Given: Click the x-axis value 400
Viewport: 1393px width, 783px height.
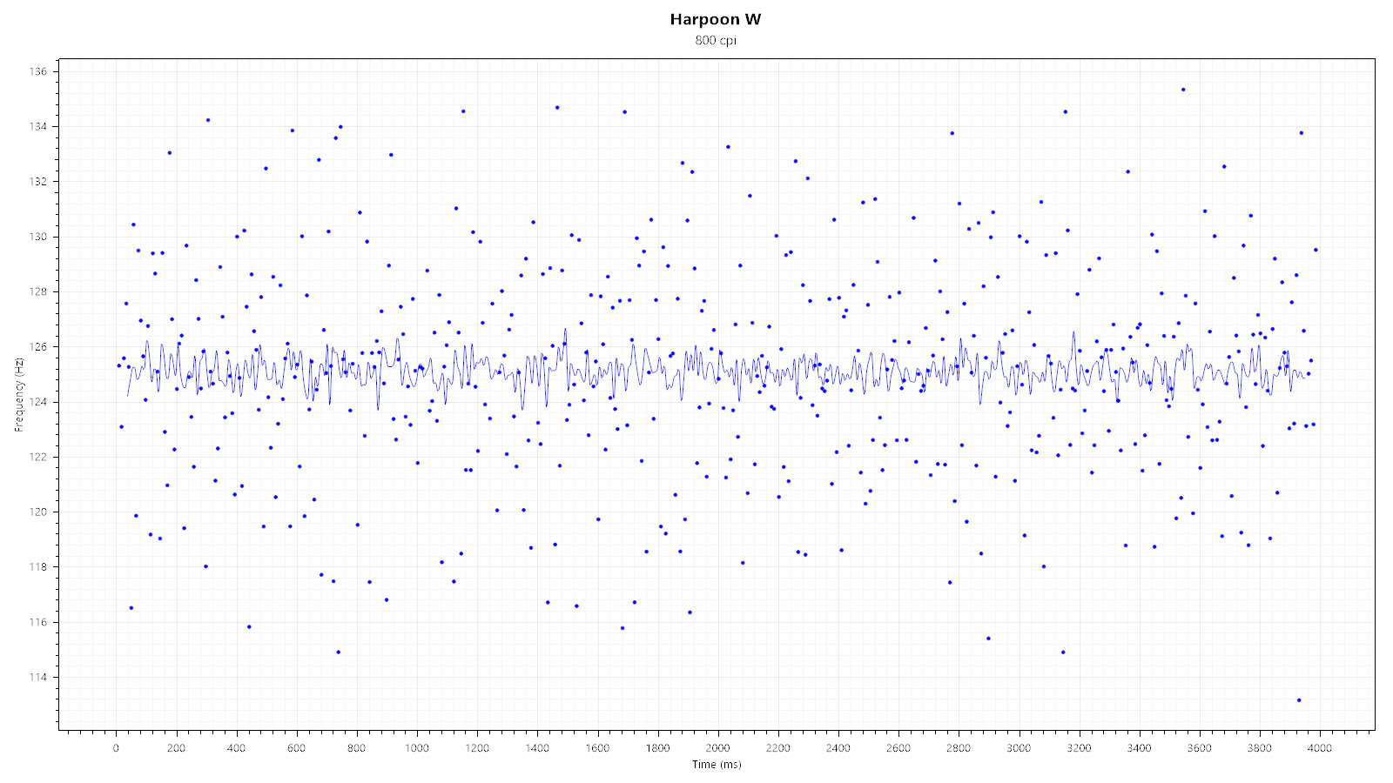Looking at the screenshot, I should pos(236,747).
